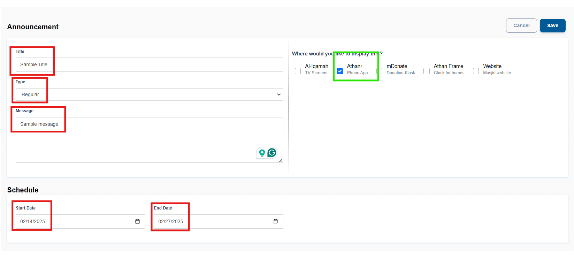Click the Al-Iqamah label text
Screen dimensions: 574x267
(x=316, y=66)
